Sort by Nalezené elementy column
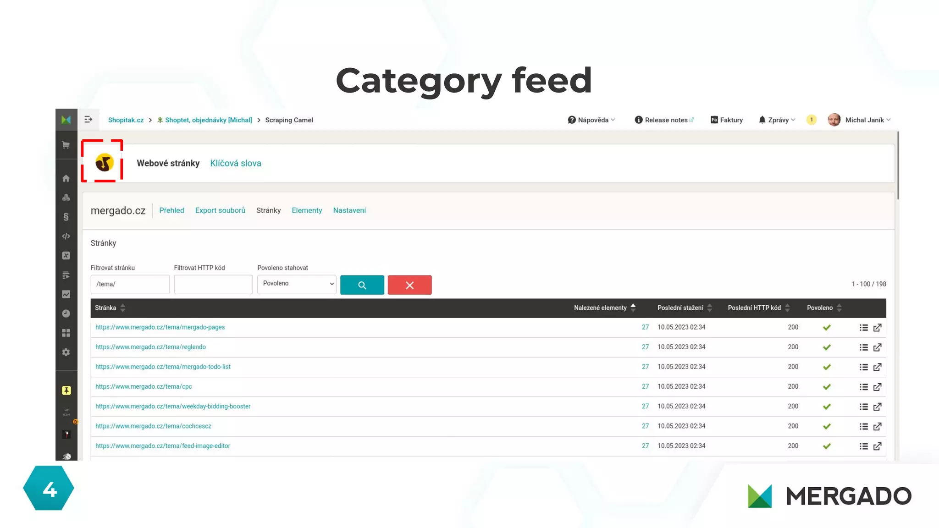 click(x=605, y=308)
